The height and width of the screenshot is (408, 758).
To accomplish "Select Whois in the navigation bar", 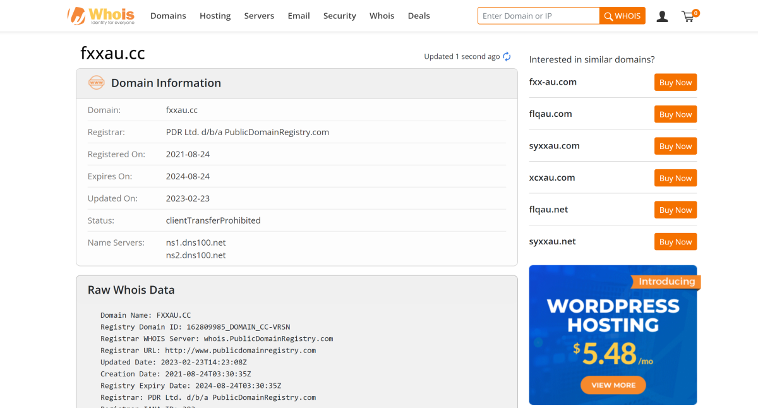I will pyautogui.click(x=382, y=16).
